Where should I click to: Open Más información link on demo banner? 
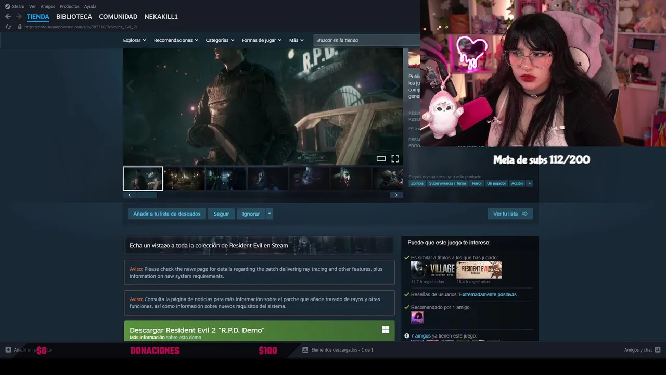pos(147,337)
